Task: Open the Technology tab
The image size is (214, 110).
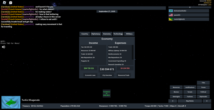Action: pos(118,34)
